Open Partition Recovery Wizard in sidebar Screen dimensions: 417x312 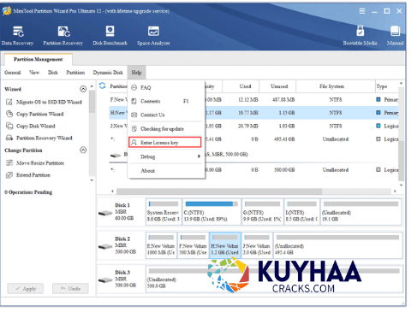pyautogui.click(x=39, y=138)
